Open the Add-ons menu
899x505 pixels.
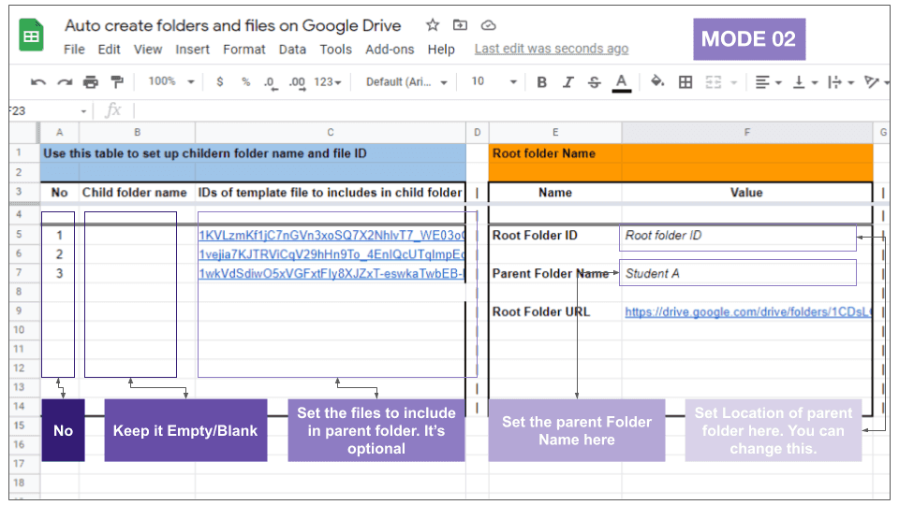click(x=390, y=50)
